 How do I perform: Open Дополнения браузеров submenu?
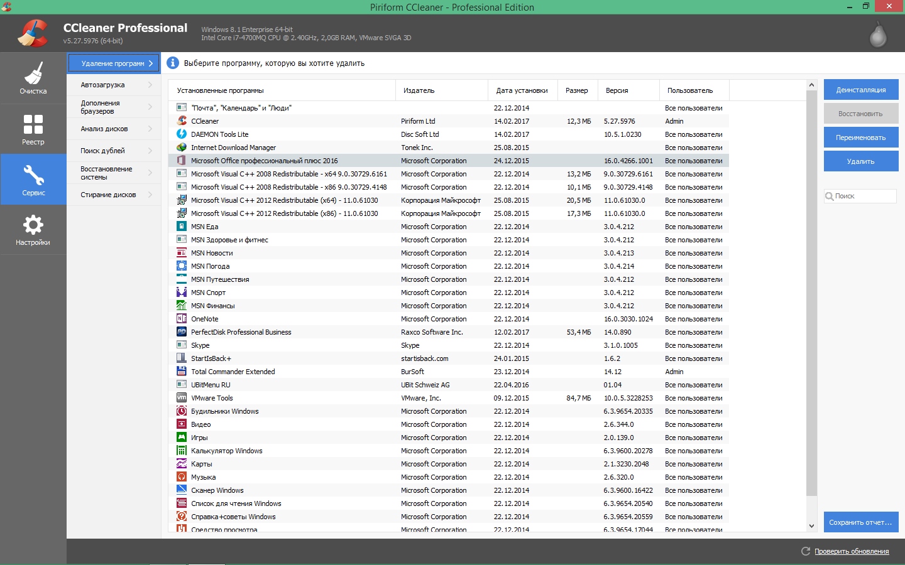(x=114, y=107)
